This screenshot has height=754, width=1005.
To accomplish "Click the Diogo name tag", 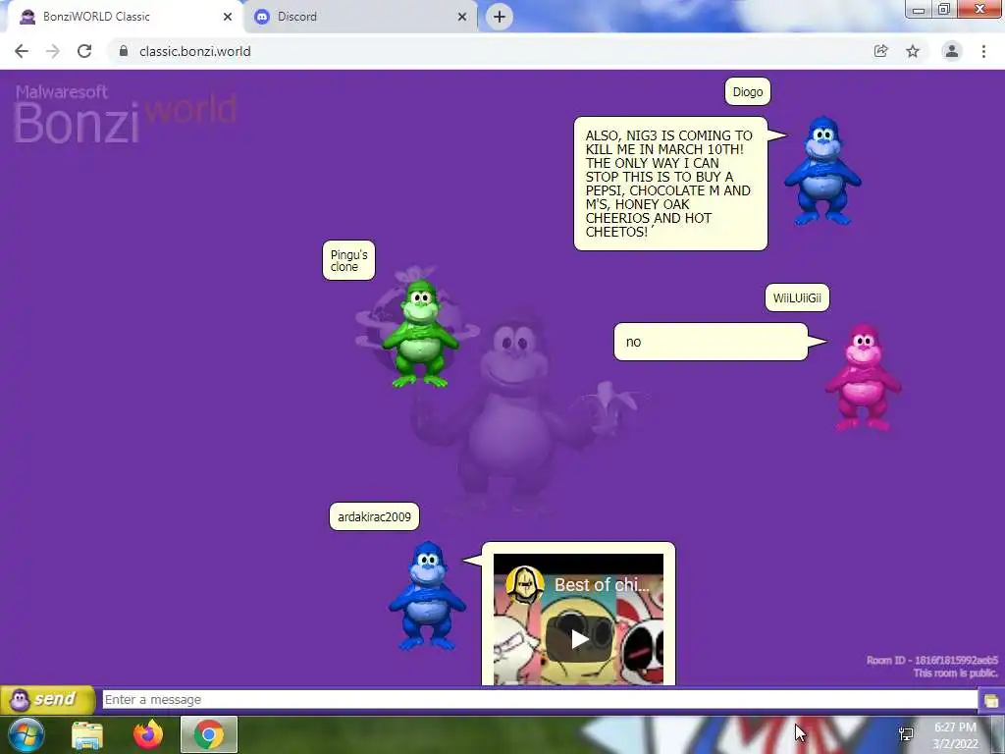I will click(x=747, y=91).
